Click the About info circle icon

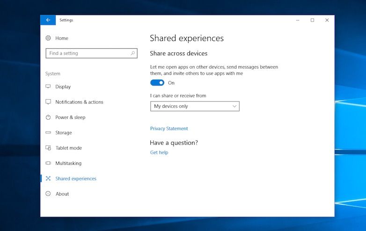tap(48, 194)
